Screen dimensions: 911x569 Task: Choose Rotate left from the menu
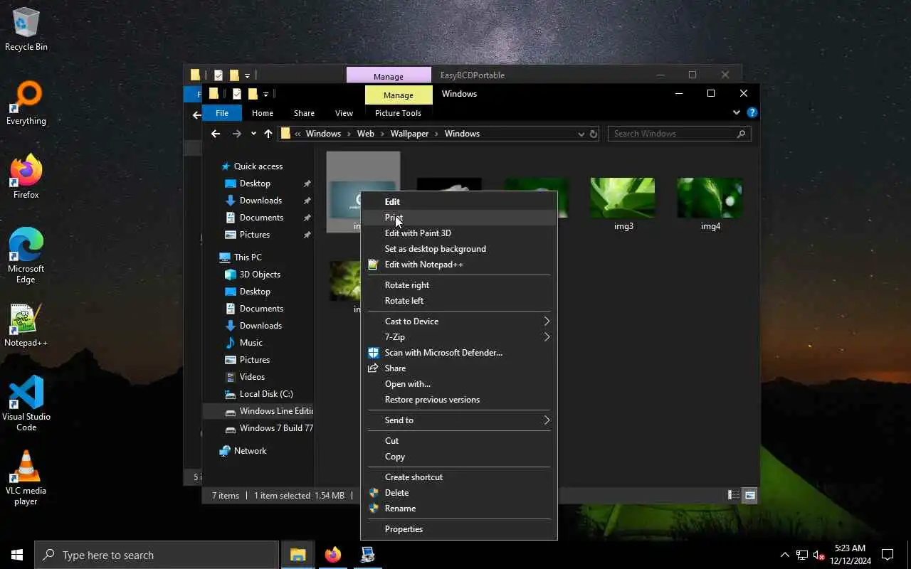pyautogui.click(x=459, y=301)
